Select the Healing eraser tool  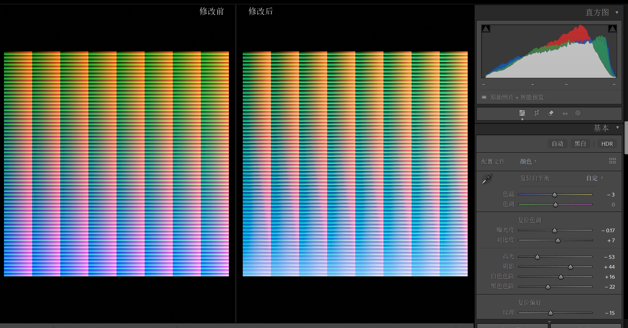pos(551,113)
